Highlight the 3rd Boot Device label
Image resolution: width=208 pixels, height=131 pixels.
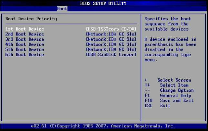(x=25, y=39)
